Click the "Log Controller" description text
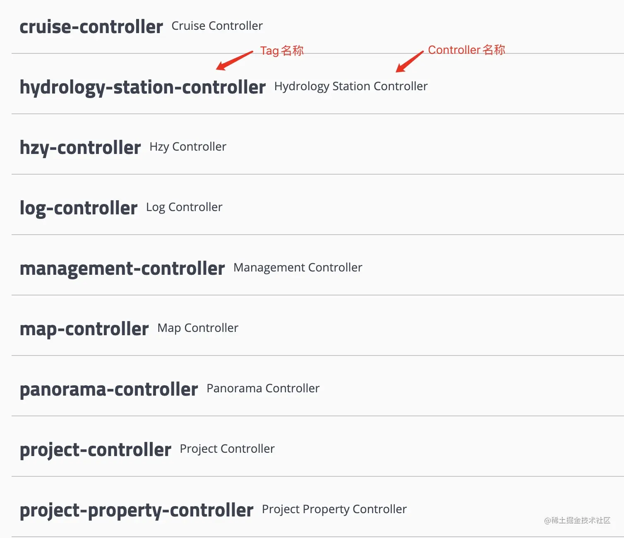This screenshot has height=538, width=624. pos(184,207)
